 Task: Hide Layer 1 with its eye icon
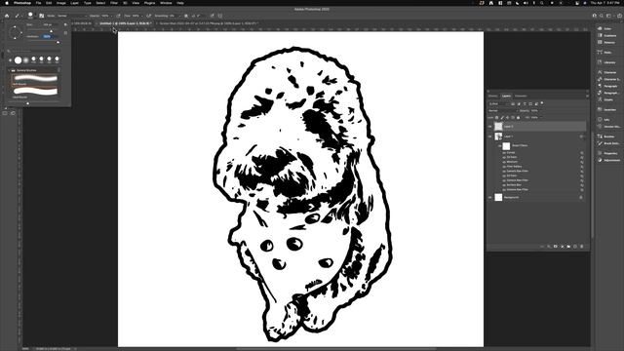[x=490, y=136]
